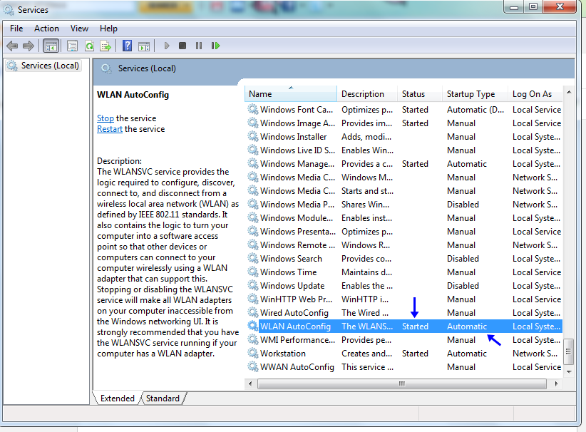586x432 pixels.
Task: Toggle Show/Hide Action Pane icon
Action: coord(144,46)
